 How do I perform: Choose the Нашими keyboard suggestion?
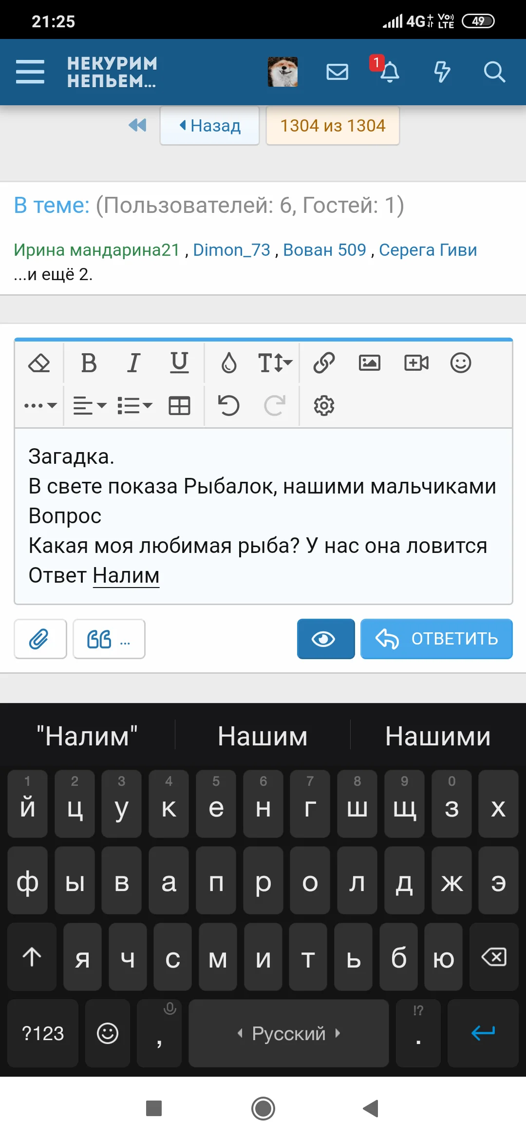438,736
